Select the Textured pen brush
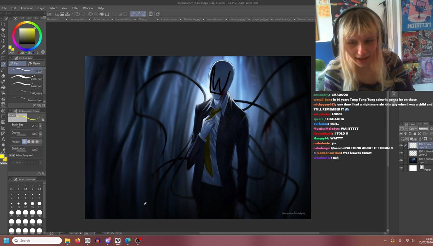 tap(26, 99)
